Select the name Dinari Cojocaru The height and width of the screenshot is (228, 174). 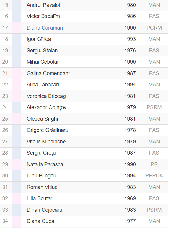tap(44, 210)
